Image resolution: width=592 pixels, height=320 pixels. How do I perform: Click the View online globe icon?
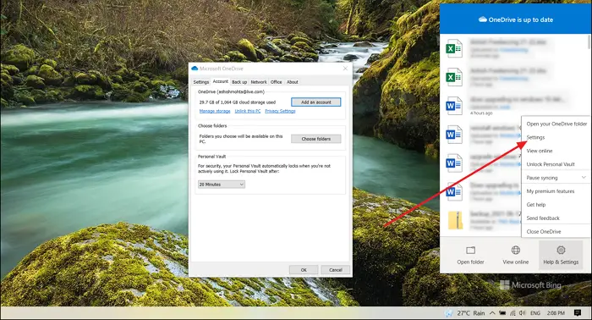[516, 250]
